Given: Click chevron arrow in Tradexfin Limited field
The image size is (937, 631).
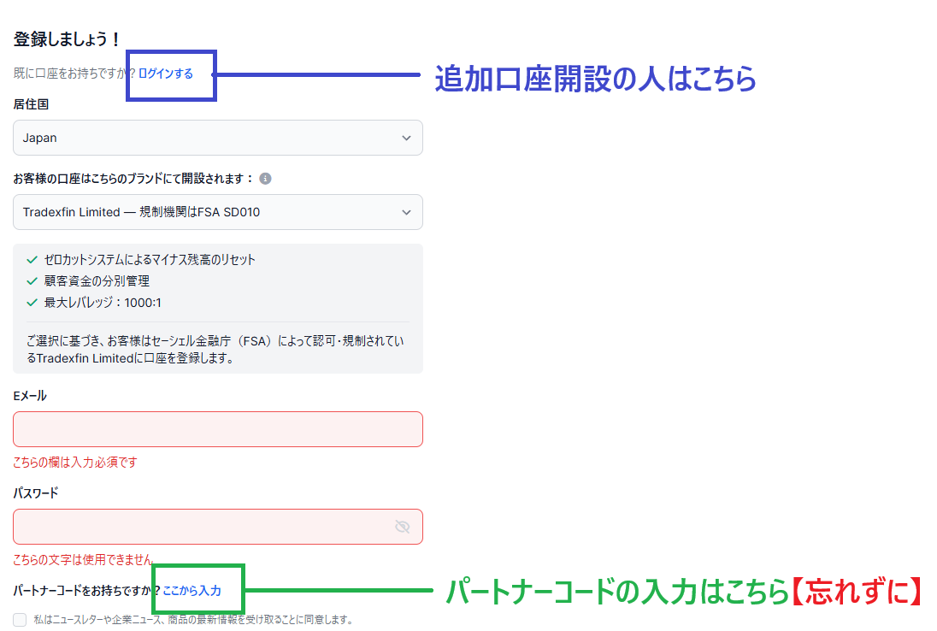Looking at the screenshot, I should click(x=406, y=212).
